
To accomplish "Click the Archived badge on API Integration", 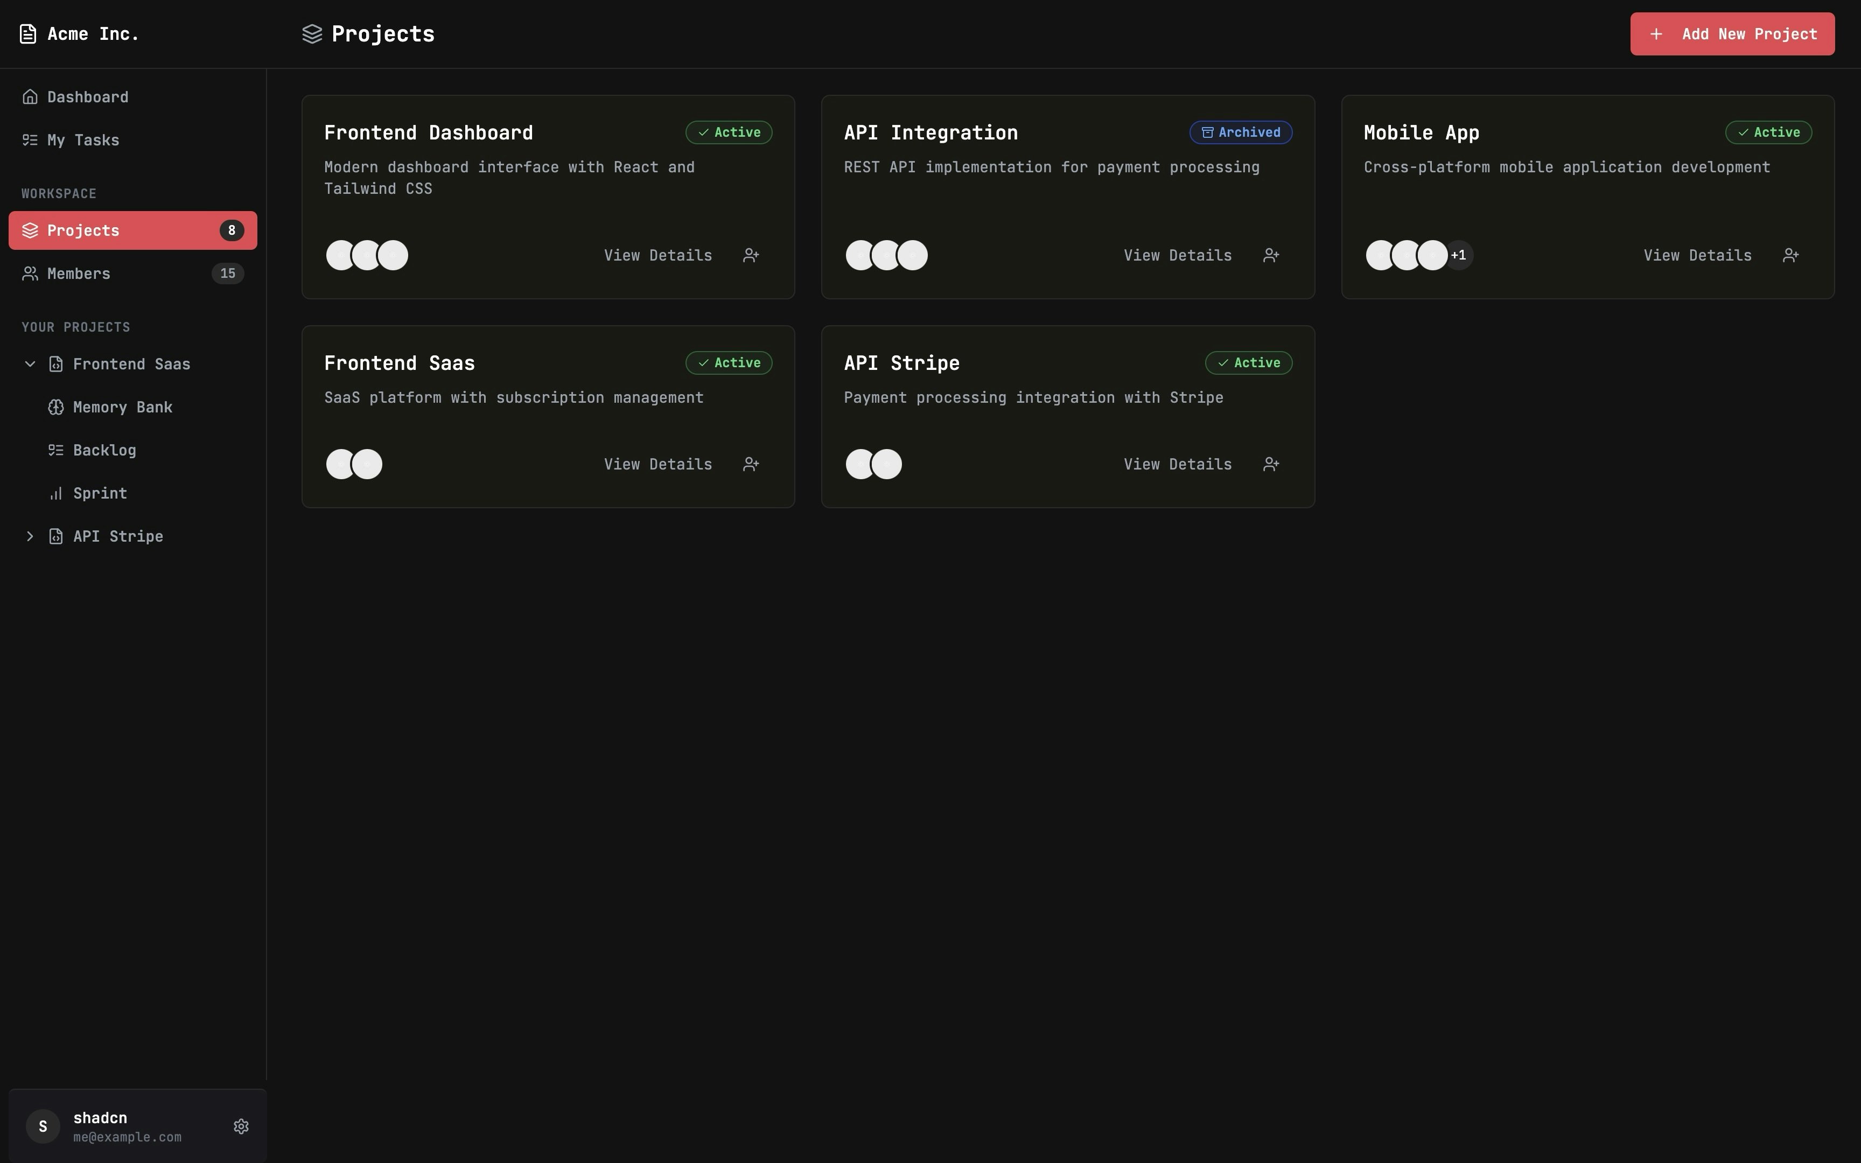I will coord(1241,132).
